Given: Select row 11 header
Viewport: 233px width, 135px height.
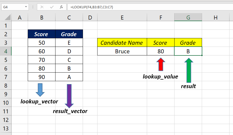Looking at the screenshot, I should click(x=6, y=111).
